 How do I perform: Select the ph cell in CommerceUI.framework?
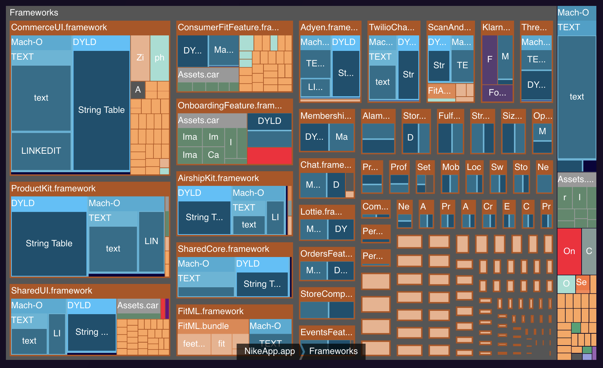(x=159, y=58)
